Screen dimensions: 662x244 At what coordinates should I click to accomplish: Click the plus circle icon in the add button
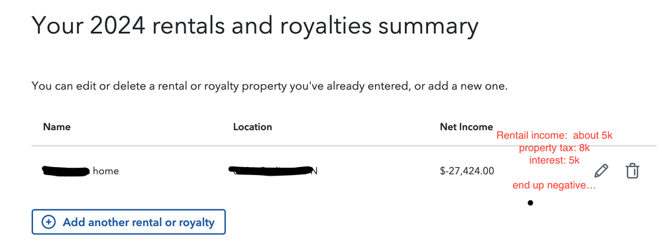pyautogui.click(x=49, y=222)
